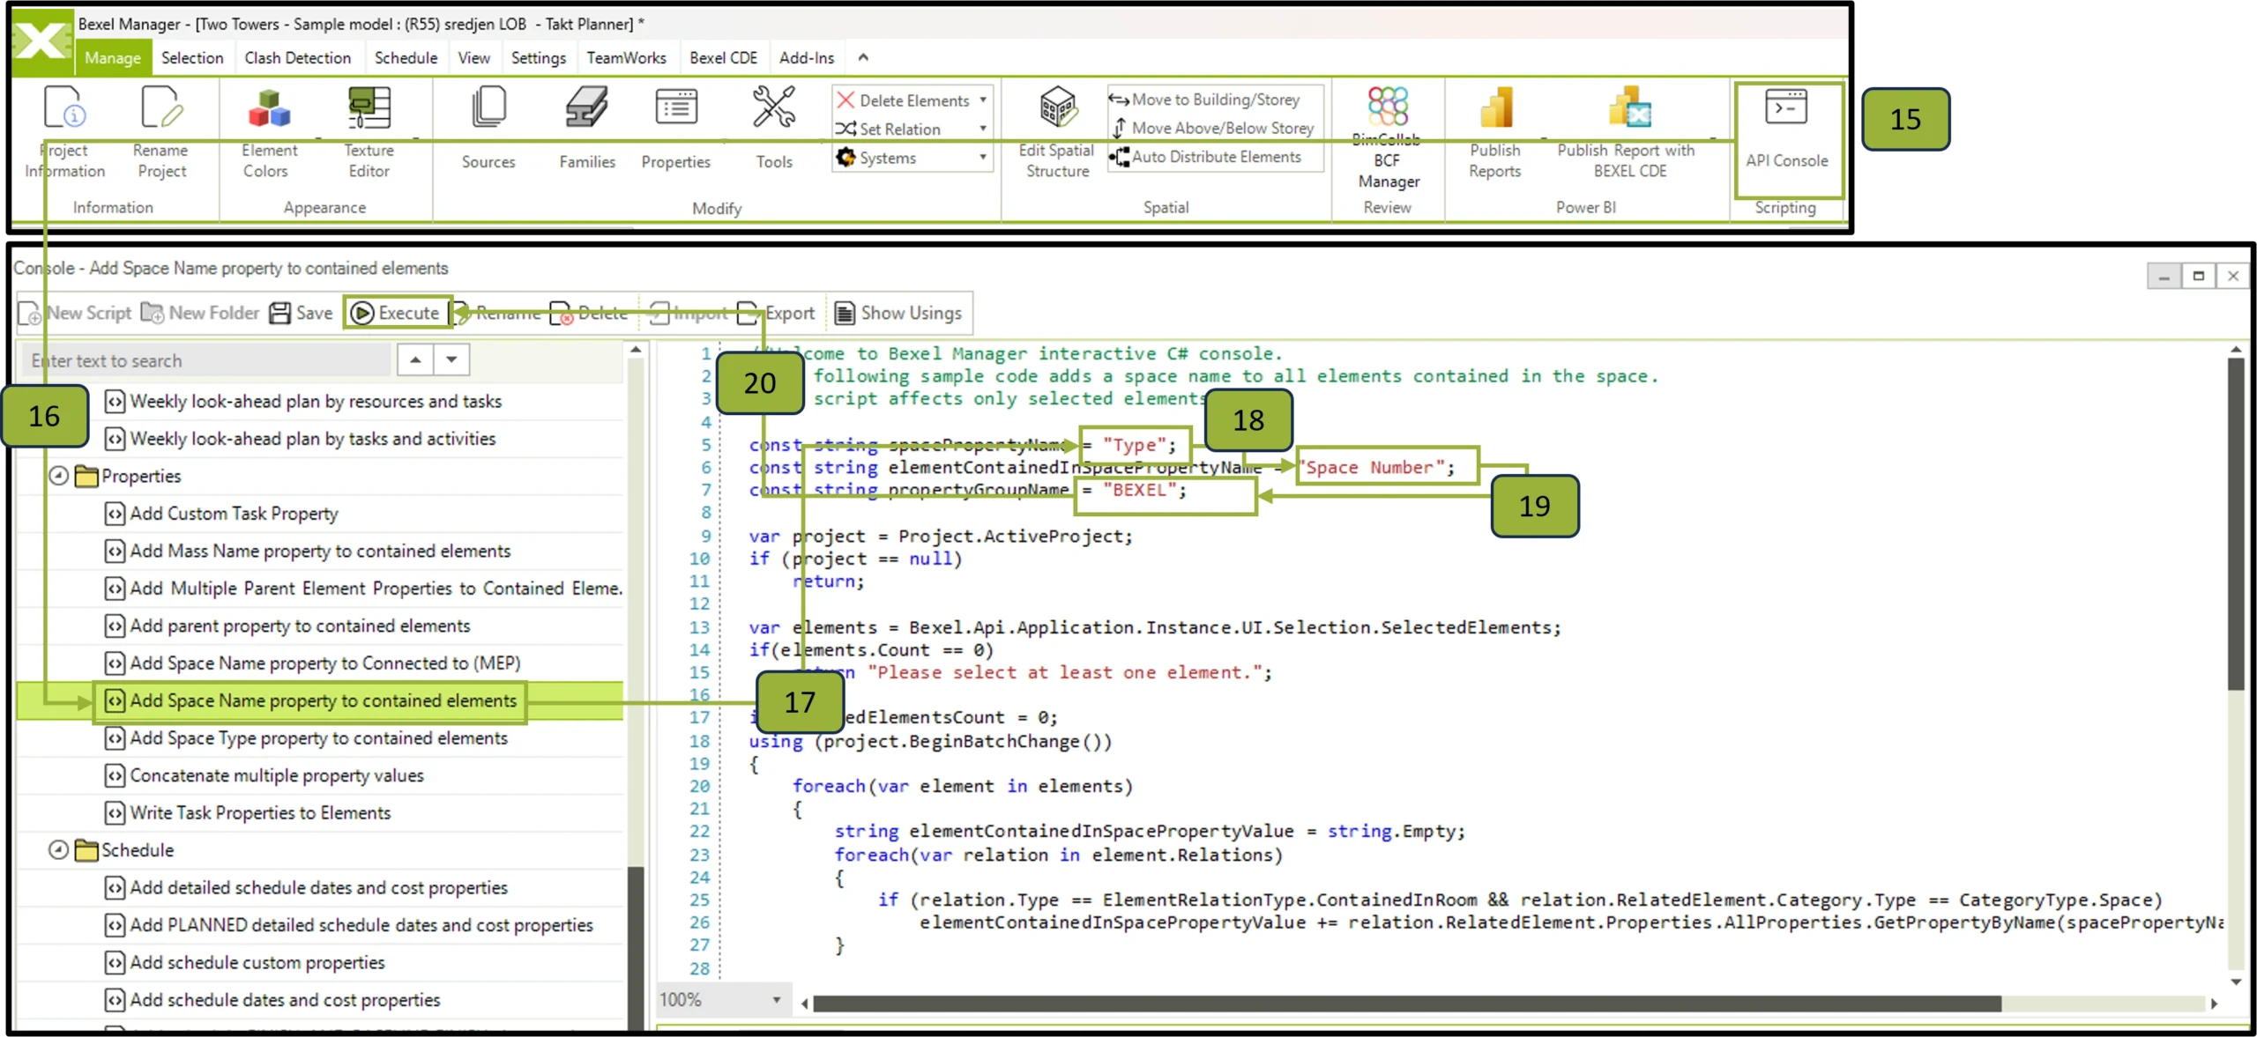Click the code editor vertical scrollbar
The width and height of the screenshot is (2257, 1037).
point(2235,522)
